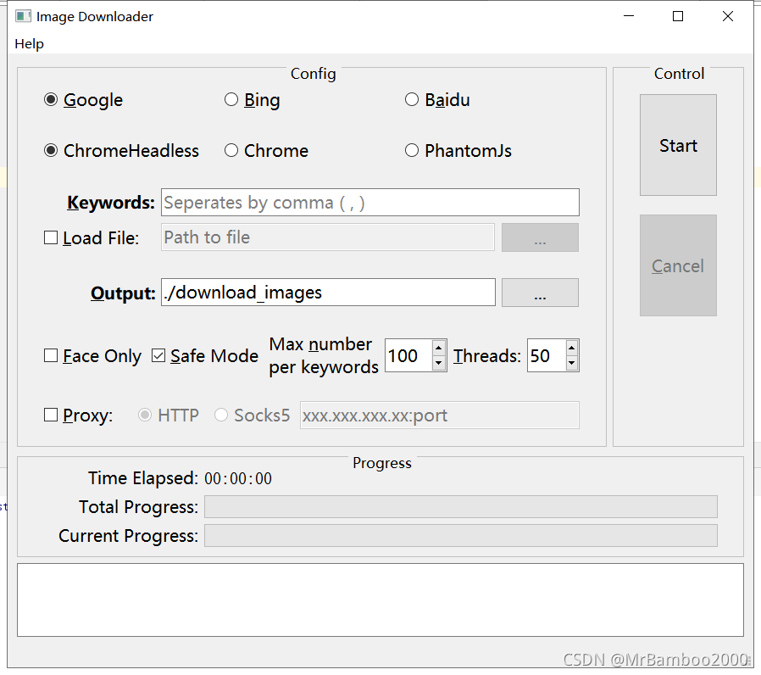761x675 pixels.
Task: Start the image download
Action: coord(678,145)
